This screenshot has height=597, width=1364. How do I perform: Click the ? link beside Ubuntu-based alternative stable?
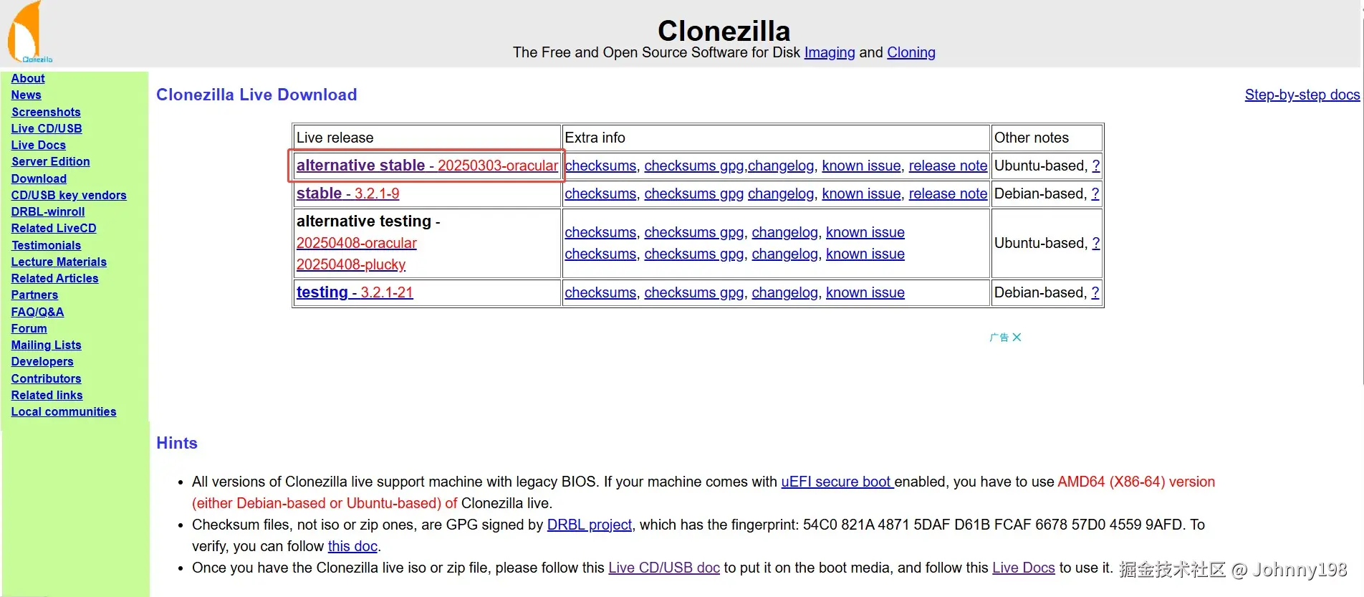coord(1095,166)
